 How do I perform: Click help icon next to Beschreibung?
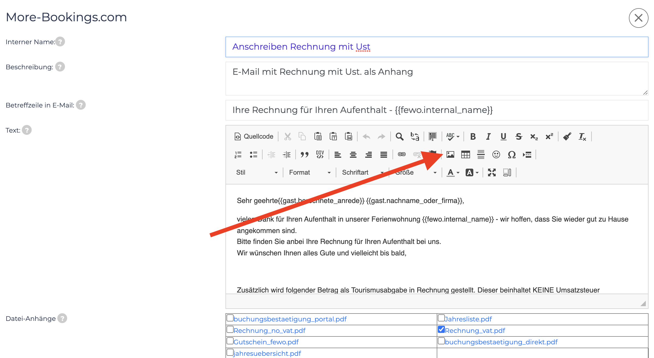(x=60, y=67)
